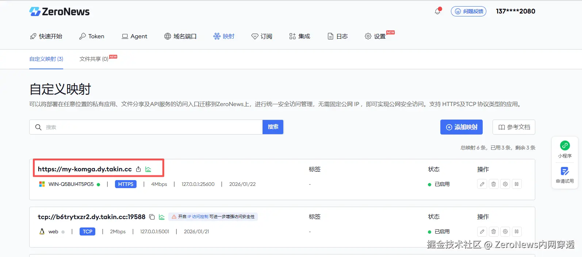582x257 pixels.
Task: Select the 映射 menu item
Action: (x=224, y=36)
